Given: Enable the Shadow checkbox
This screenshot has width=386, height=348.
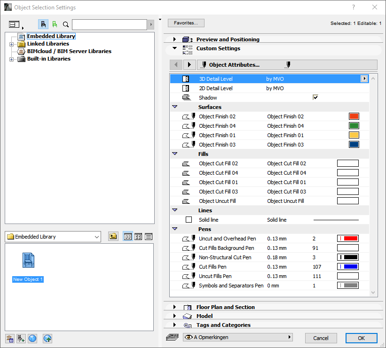Looking at the screenshot, I should coord(315,97).
